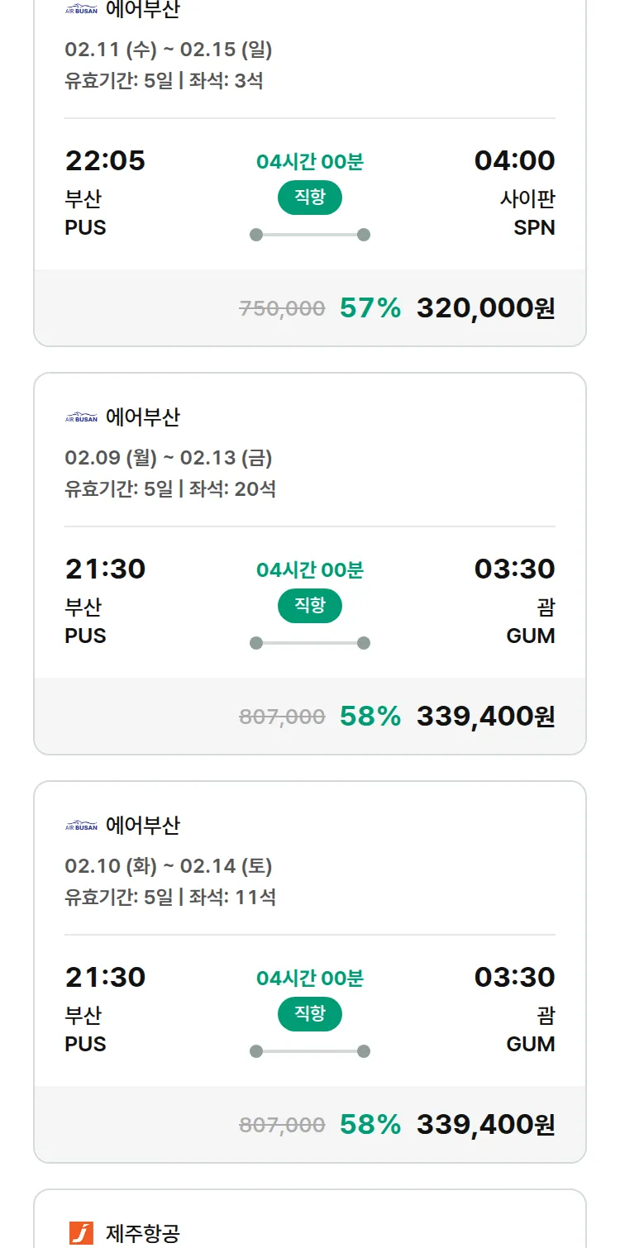The height and width of the screenshot is (1248, 620).
Task: Click the 02.10 (화) ~ 02.14 (토) date range
Action: (x=169, y=866)
